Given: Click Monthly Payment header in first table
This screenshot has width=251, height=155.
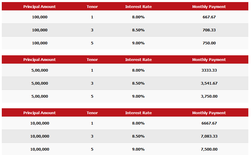Looking at the screenshot, I should tap(209, 7).
